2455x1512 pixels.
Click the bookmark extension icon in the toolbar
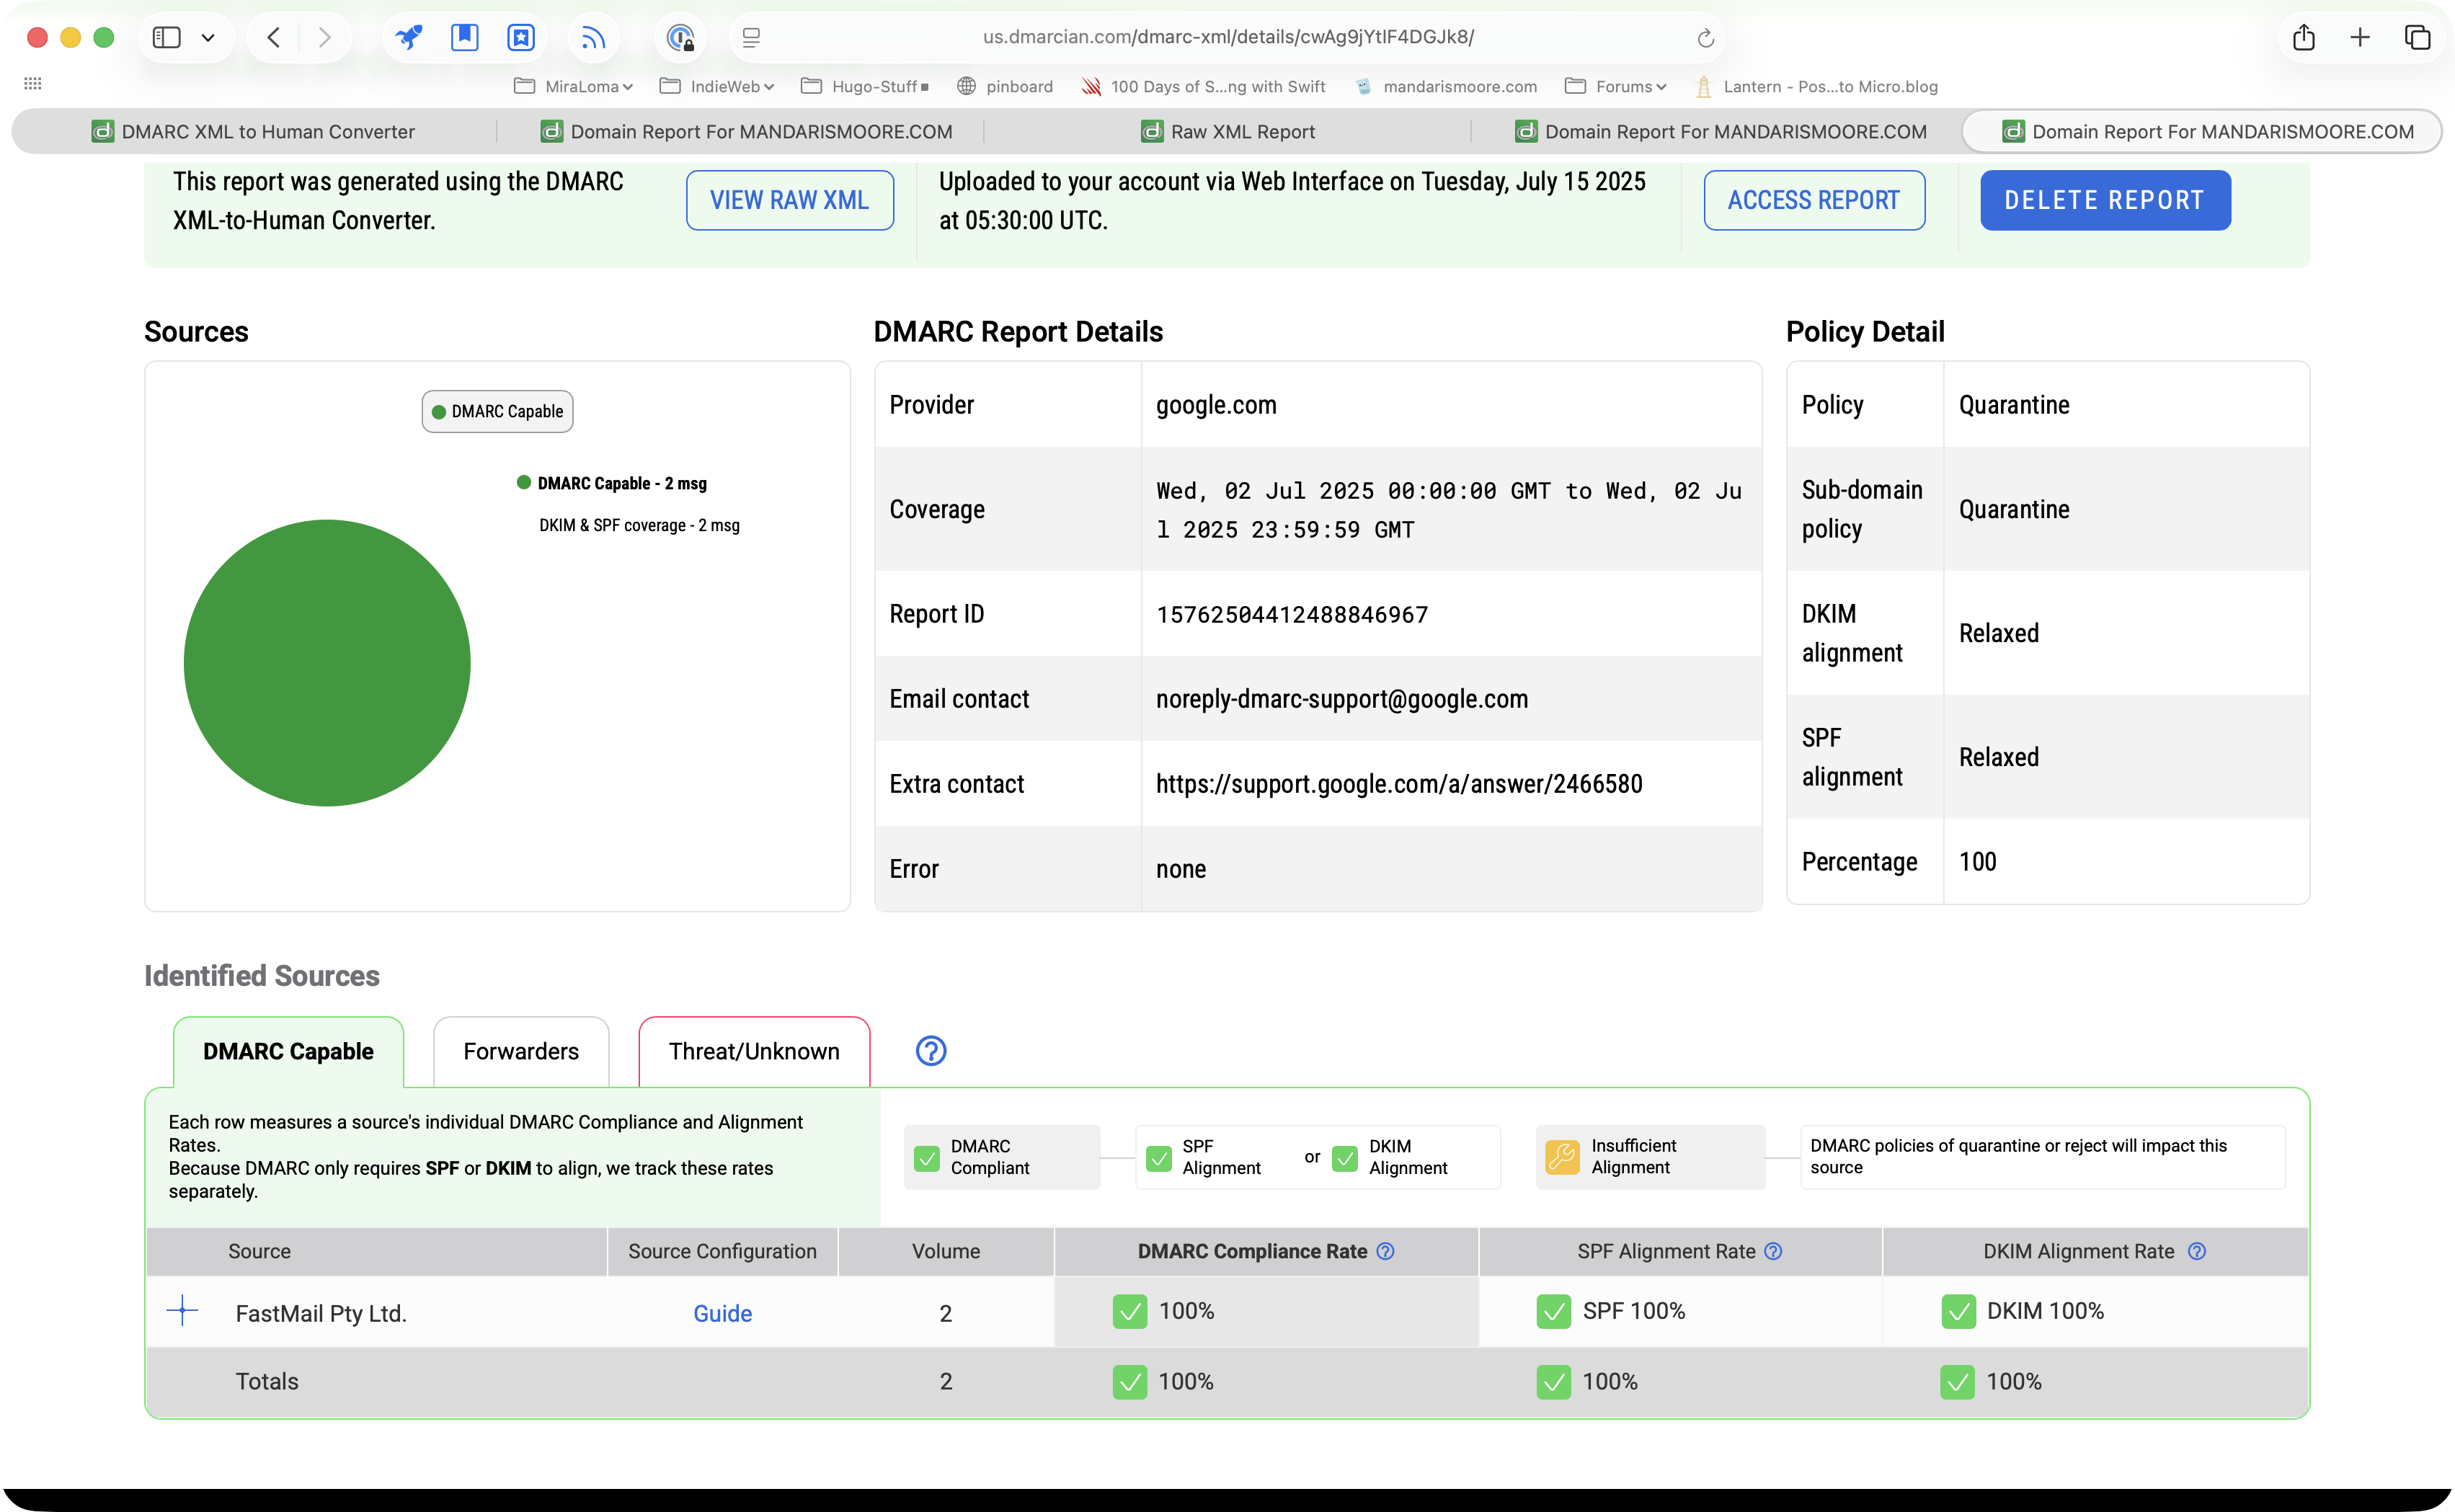[x=464, y=38]
